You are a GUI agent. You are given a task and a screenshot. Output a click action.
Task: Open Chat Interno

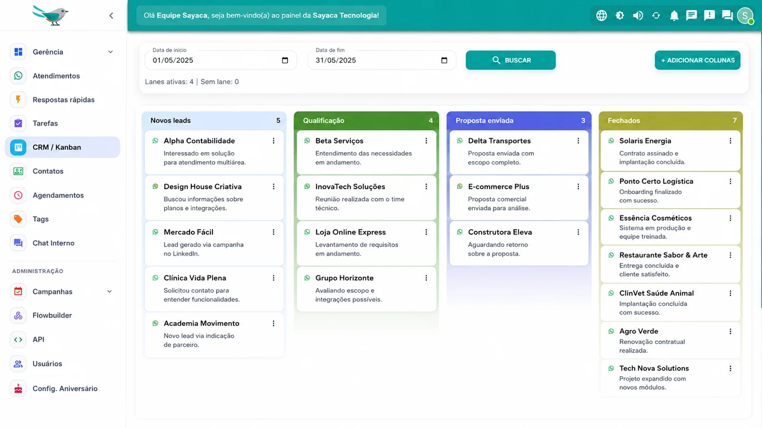point(62,243)
